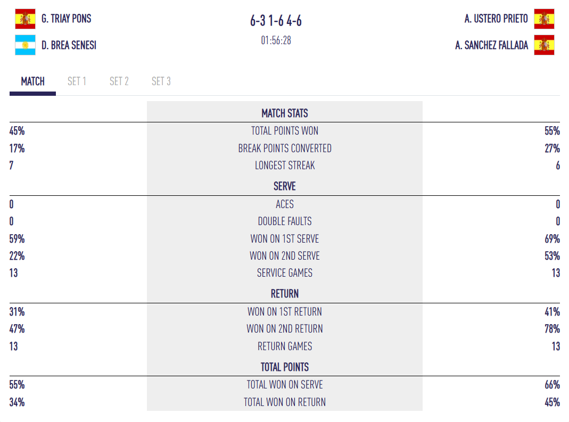This screenshot has width=569, height=422.
Task: Click the SERVE section header
Action: point(285,186)
